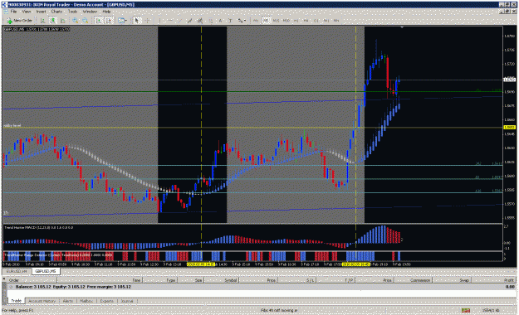
Task: Click the New Order button
Action: tap(20, 21)
